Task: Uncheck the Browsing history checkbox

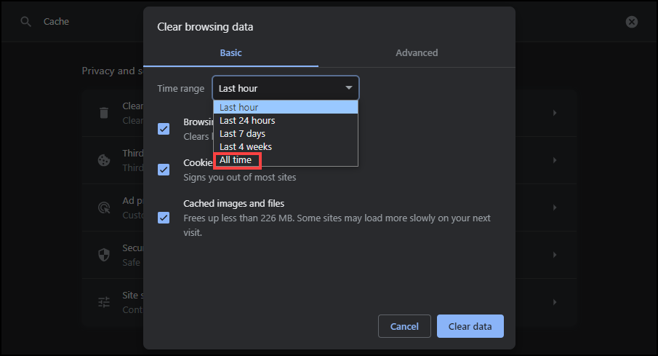Action: (x=164, y=129)
